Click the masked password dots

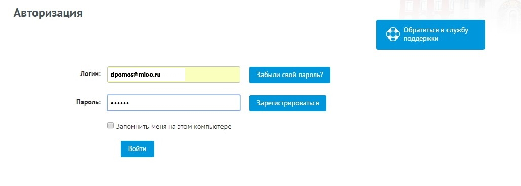coord(120,103)
